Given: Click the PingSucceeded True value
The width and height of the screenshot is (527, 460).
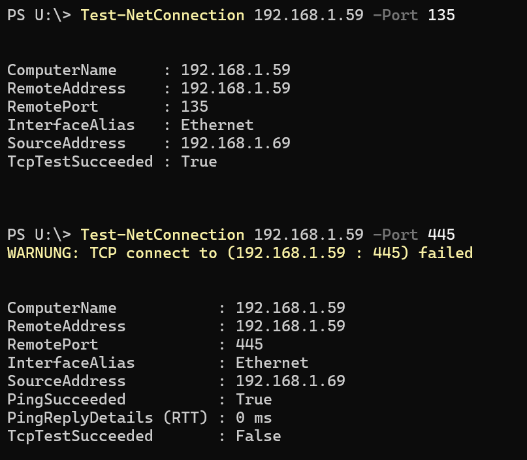Looking at the screenshot, I should click(254, 399).
